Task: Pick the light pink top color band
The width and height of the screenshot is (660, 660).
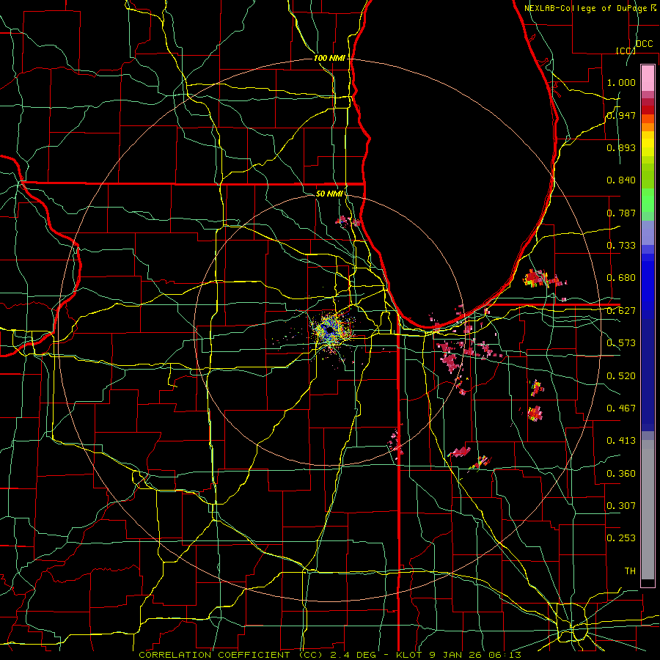Action: coord(648,78)
